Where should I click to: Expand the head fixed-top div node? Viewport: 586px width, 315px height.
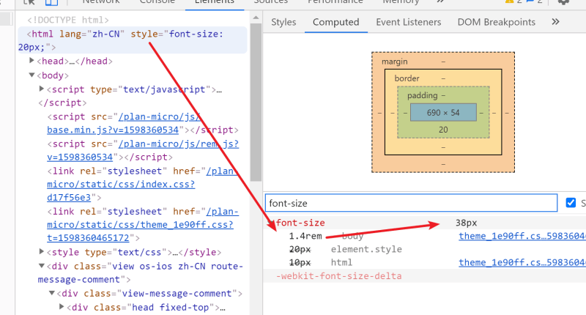point(62,307)
